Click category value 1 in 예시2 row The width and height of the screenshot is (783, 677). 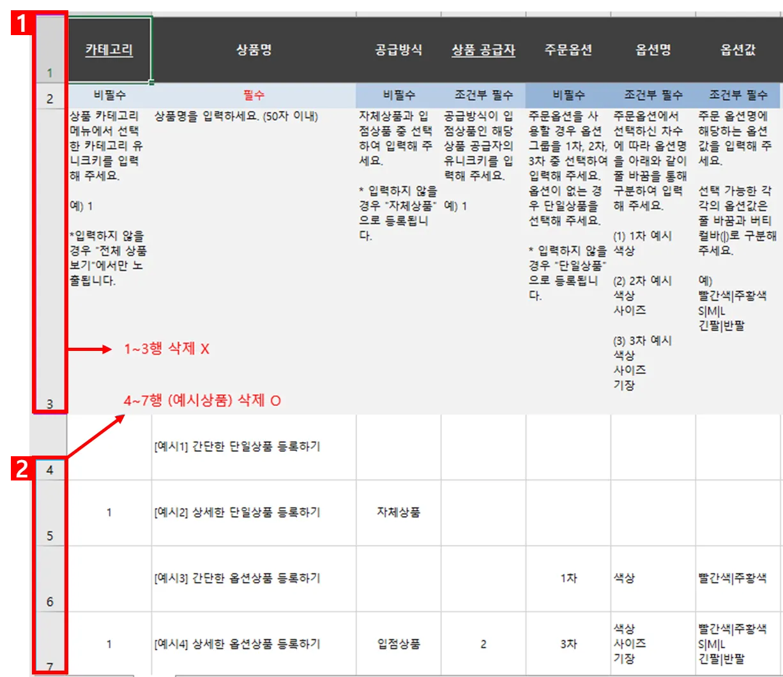109,513
